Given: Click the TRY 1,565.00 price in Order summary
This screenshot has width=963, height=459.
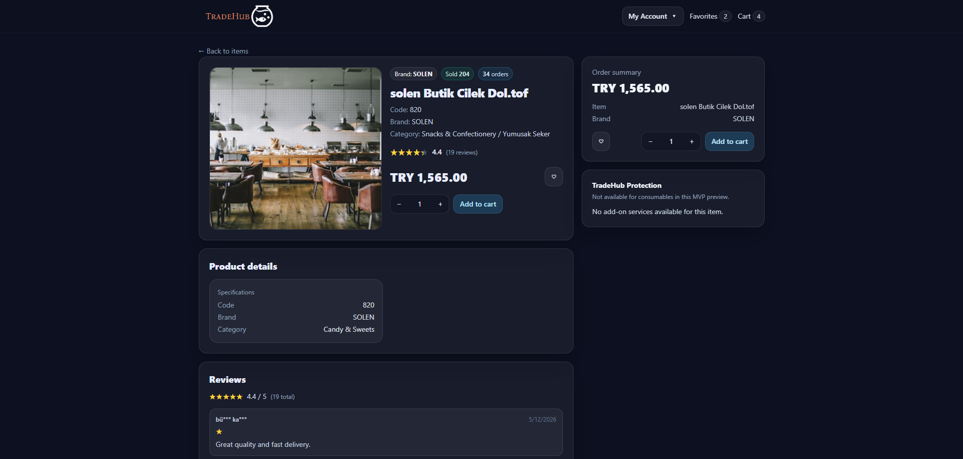Looking at the screenshot, I should [631, 88].
